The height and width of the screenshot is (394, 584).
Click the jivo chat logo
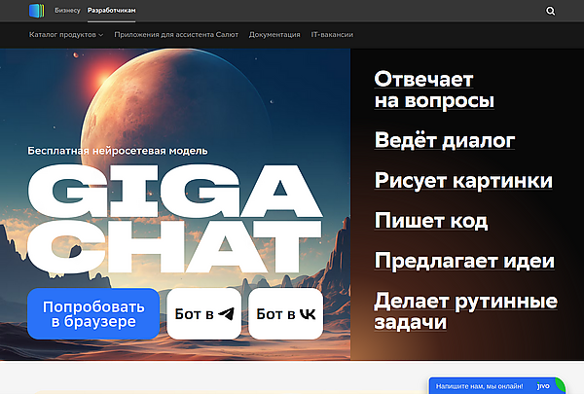click(543, 386)
